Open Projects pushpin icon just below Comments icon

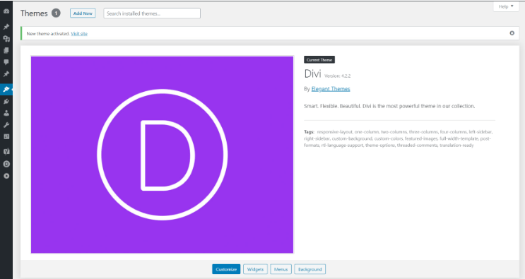[6, 74]
